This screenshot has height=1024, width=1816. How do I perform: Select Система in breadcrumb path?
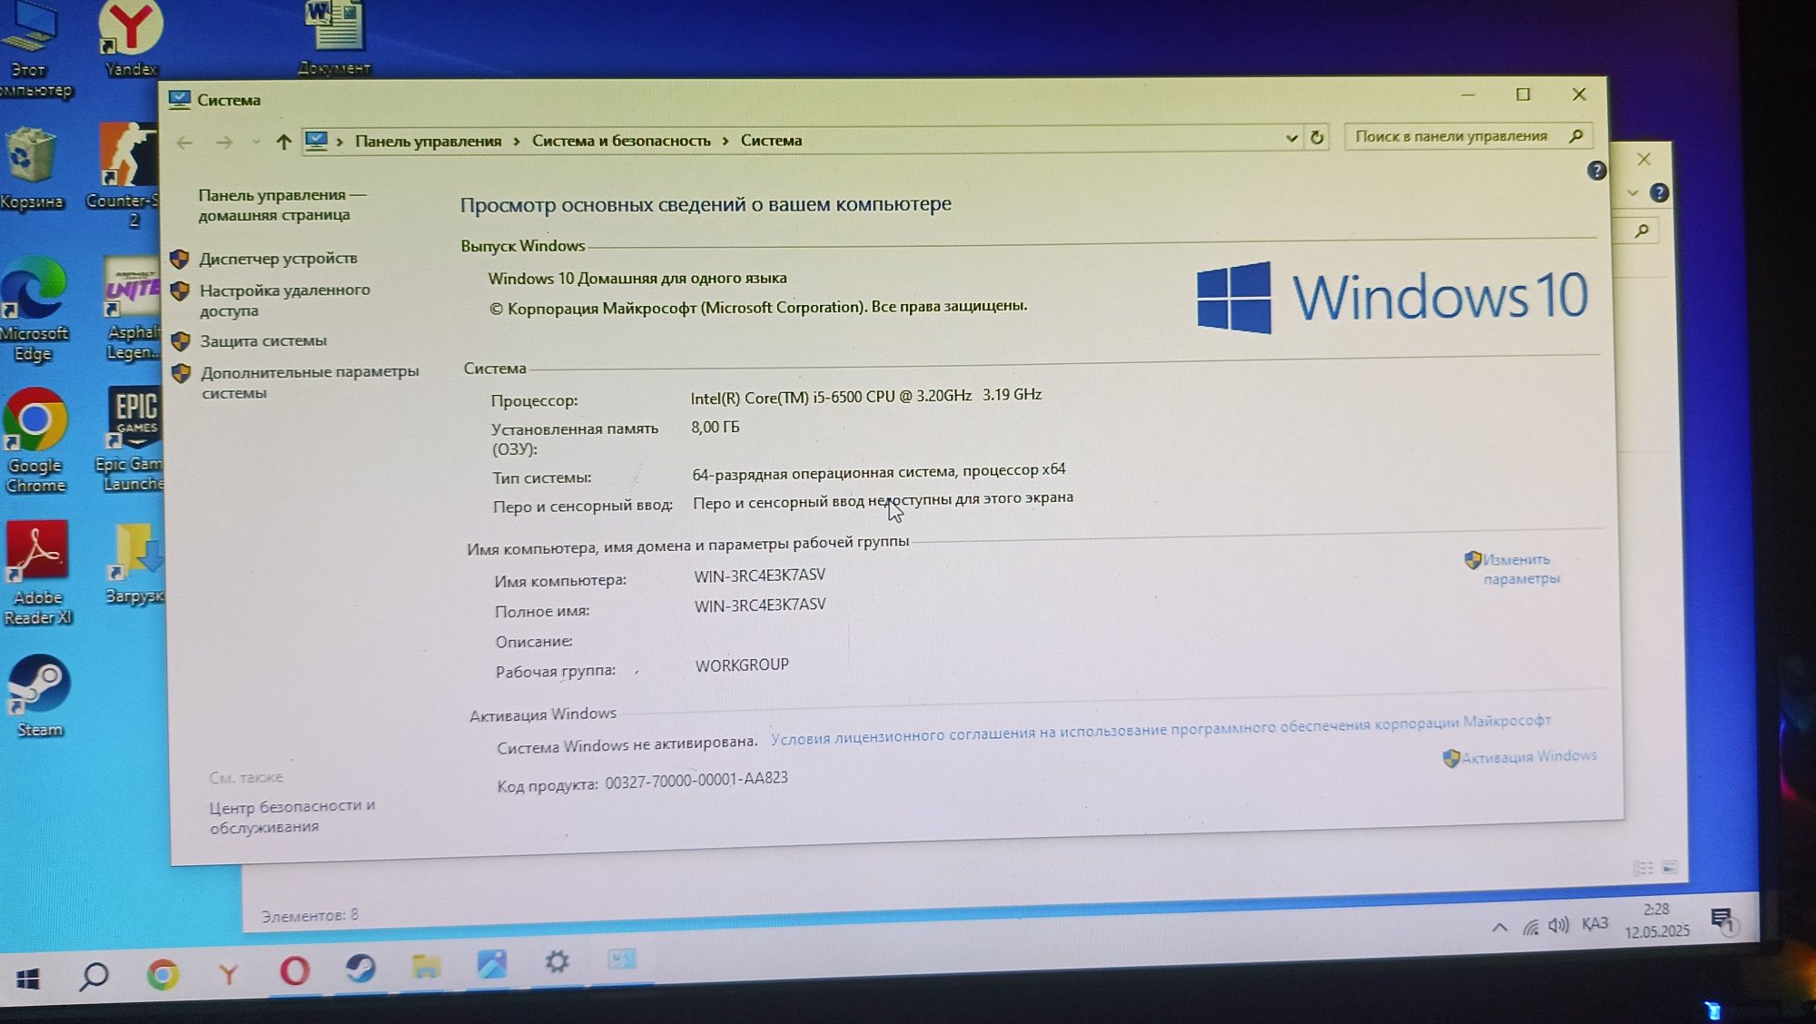(771, 141)
